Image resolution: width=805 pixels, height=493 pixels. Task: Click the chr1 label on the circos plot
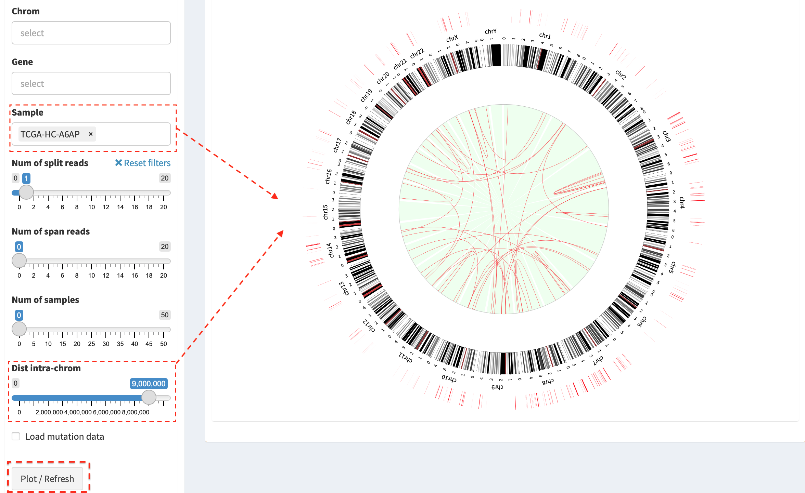tap(545, 36)
